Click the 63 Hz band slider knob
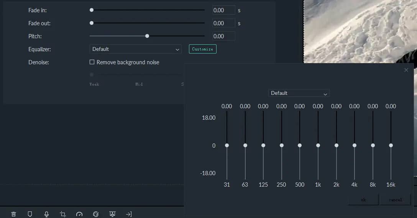417x218 pixels. (245, 145)
